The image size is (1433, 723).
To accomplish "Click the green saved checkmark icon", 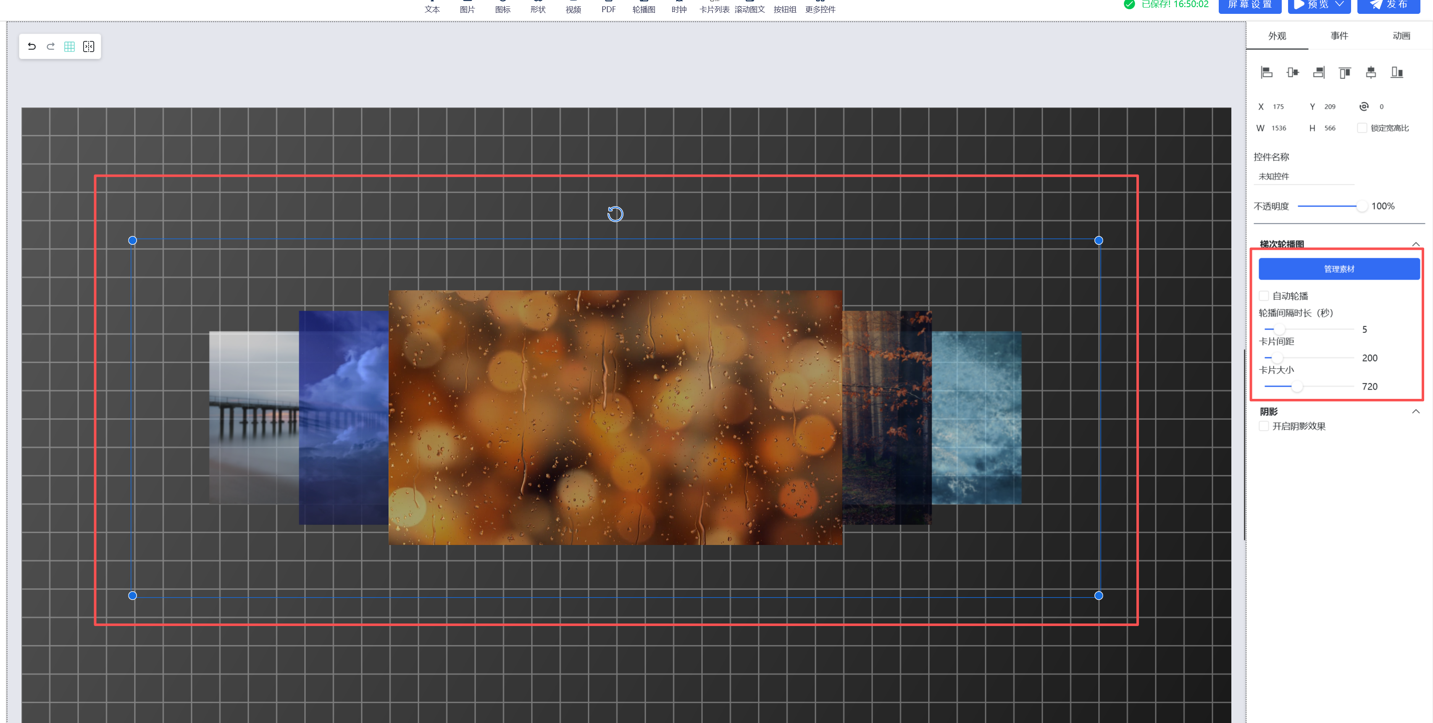I will 1129,5.
